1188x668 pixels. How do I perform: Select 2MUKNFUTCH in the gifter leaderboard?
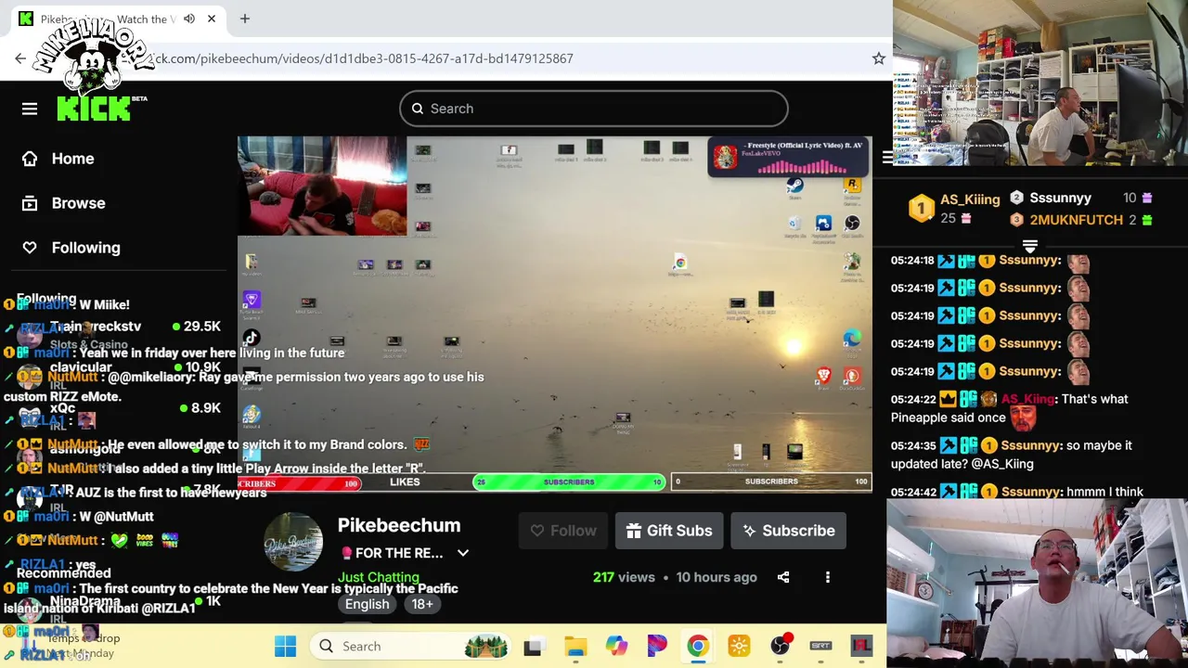tap(1076, 220)
